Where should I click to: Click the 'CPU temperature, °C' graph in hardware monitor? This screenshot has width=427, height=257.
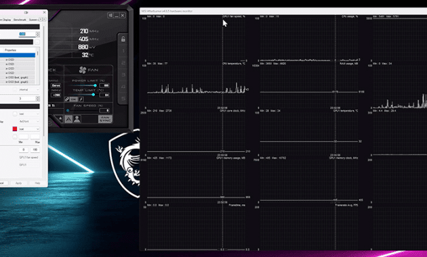[196, 87]
